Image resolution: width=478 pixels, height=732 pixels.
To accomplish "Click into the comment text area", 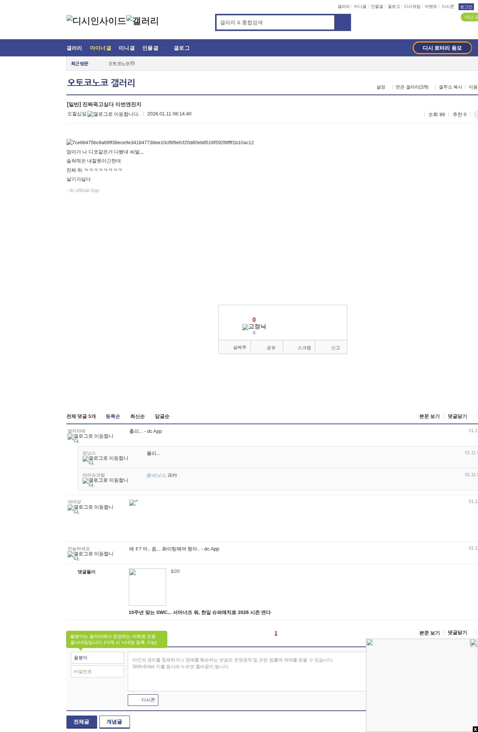I will point(247,671).
